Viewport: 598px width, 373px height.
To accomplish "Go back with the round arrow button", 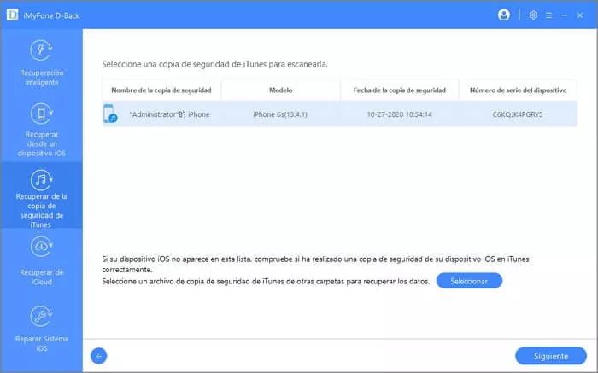I will coord(99,356).
